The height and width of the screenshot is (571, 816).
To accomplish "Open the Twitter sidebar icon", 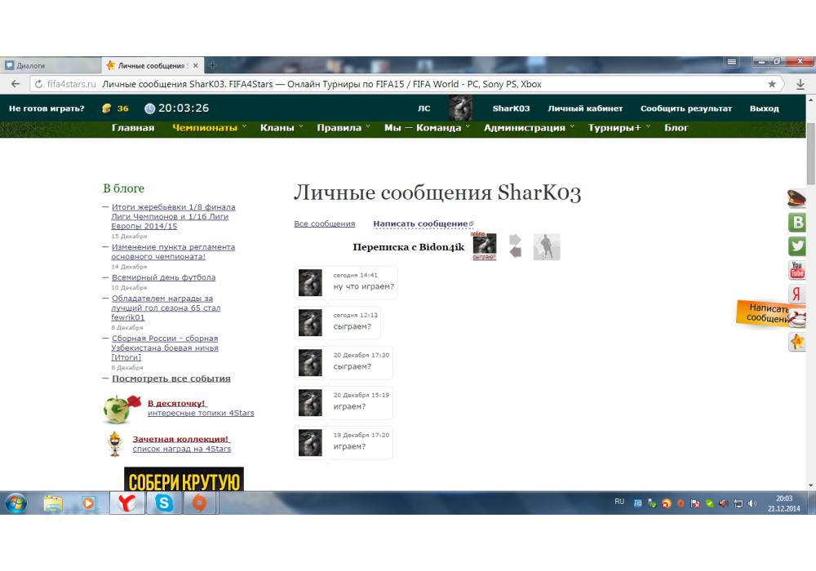I will [797, 246].
